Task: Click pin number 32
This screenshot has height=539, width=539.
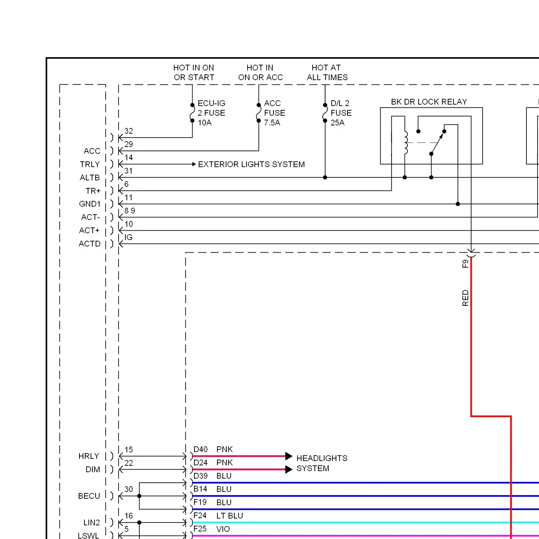Action: click(x=129, y=131)
